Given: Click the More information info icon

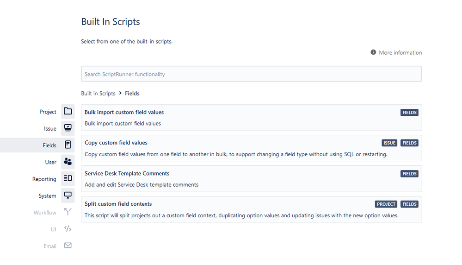Looking at the screenshot, I should [x=373, y=52].
